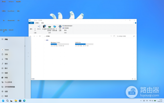Select the DATA (D:) drive
This screenshot has width=164, height=103.
tap(84, 44)
